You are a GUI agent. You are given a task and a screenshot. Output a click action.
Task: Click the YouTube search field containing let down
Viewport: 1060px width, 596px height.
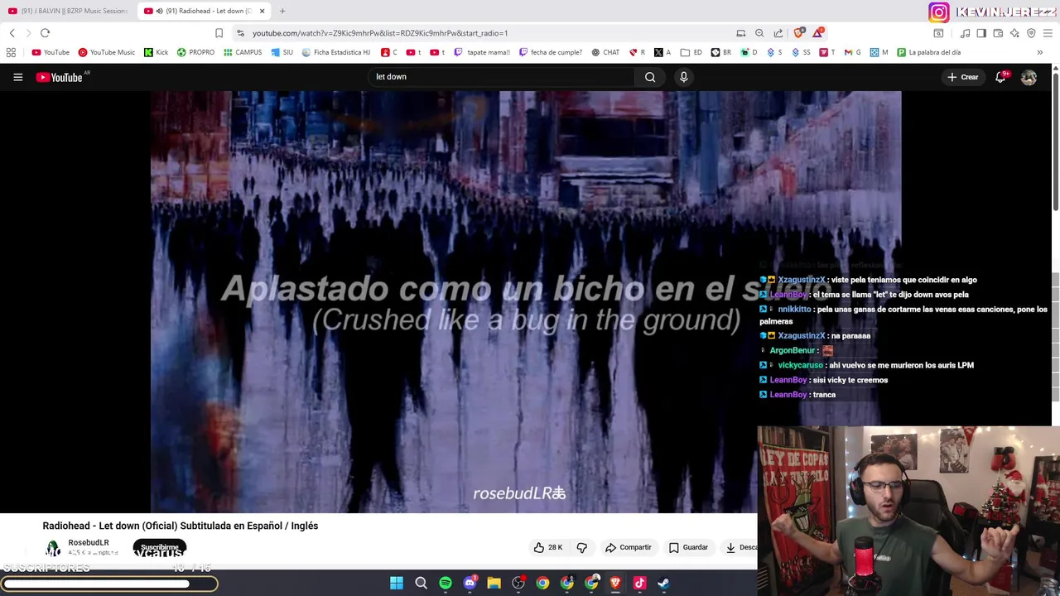point(501,77)
